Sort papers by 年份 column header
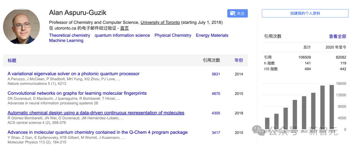This screenshot has height=145, width=349. pos(239,60)
